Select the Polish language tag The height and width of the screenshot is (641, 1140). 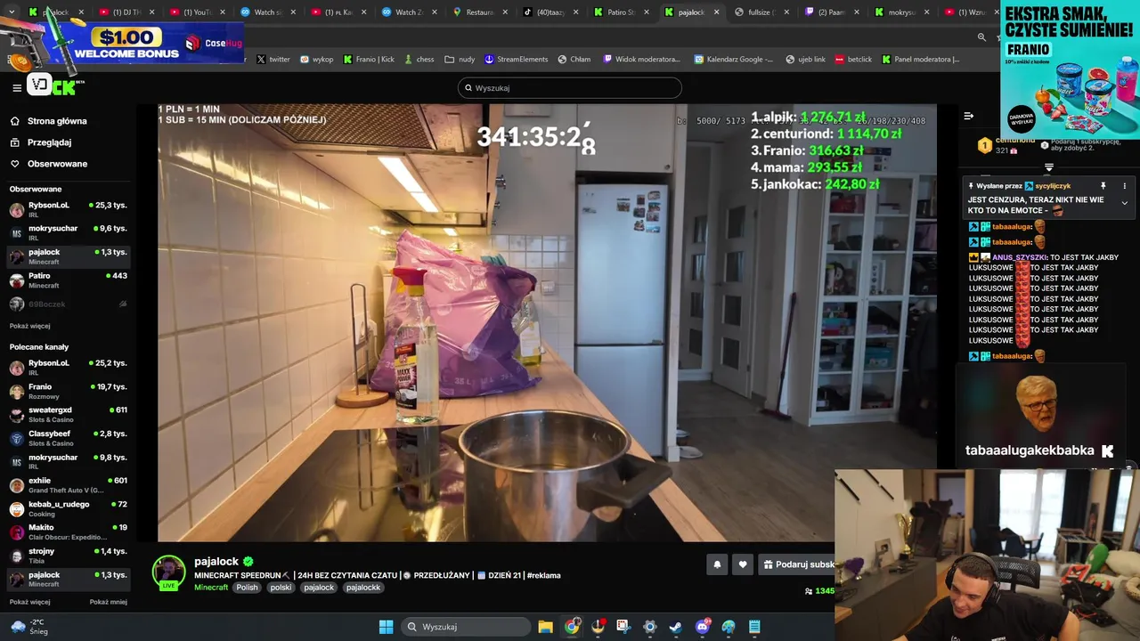coord(247,588)
